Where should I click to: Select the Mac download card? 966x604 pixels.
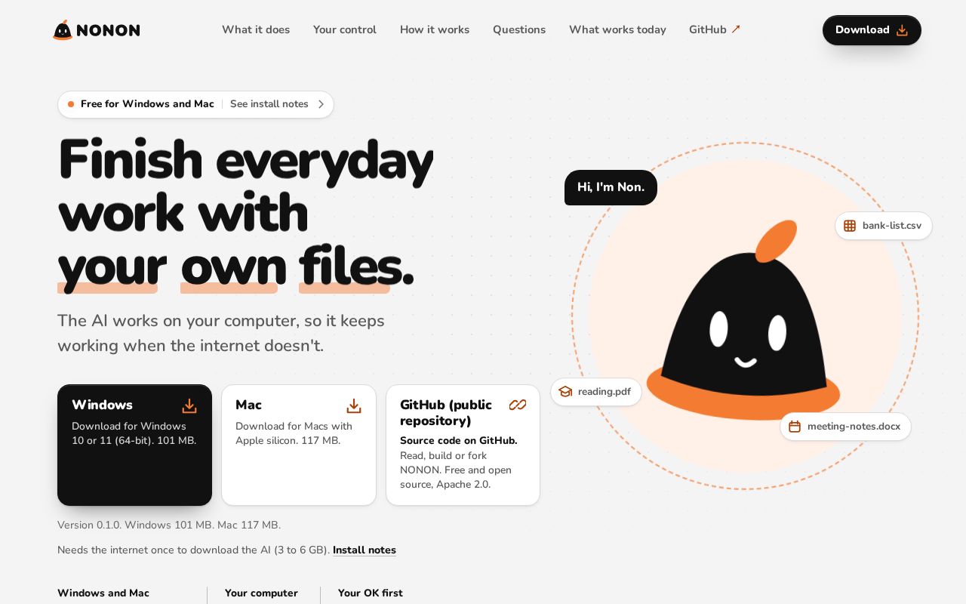(x=299, y=445)
